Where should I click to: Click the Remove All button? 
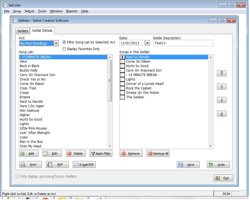[158, 153]
